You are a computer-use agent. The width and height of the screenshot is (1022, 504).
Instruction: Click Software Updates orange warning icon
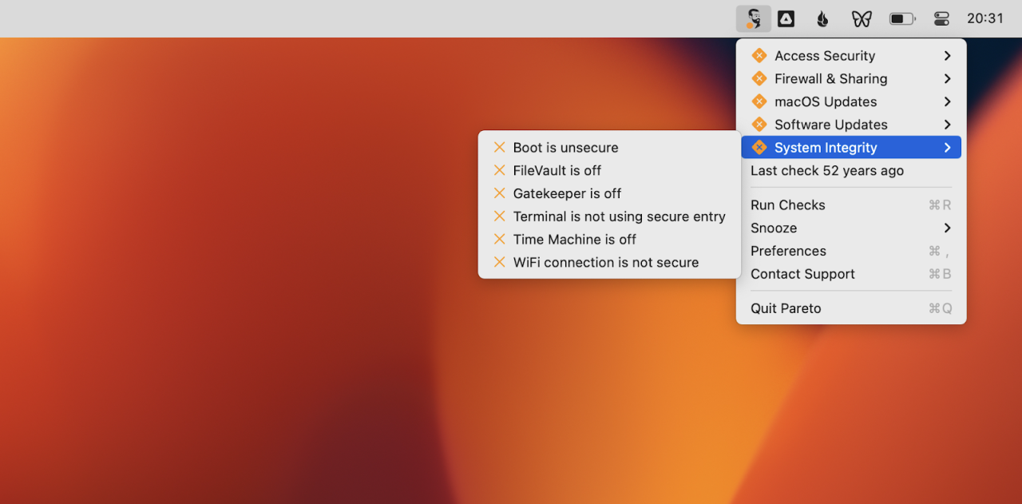[759, 125]
